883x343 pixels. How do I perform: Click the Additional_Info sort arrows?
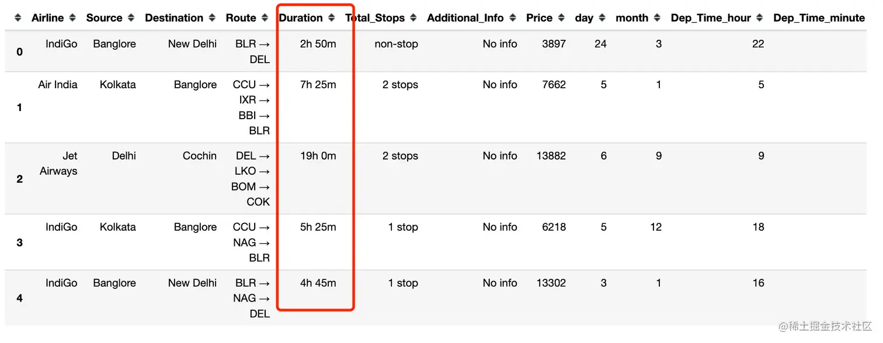[x=512, y=18]
